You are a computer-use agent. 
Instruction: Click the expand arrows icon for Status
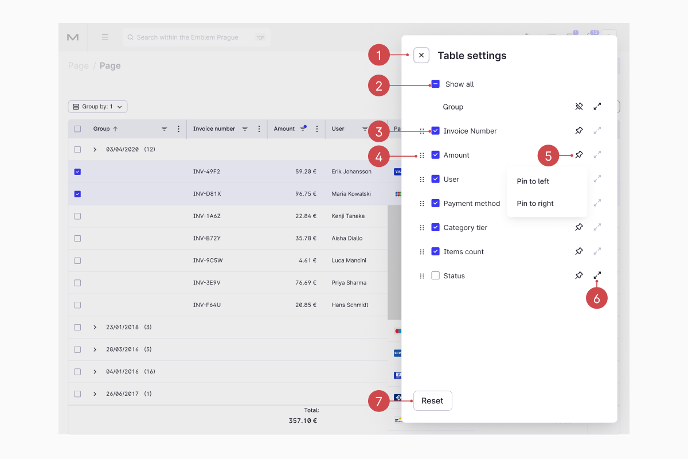point(597,275)
